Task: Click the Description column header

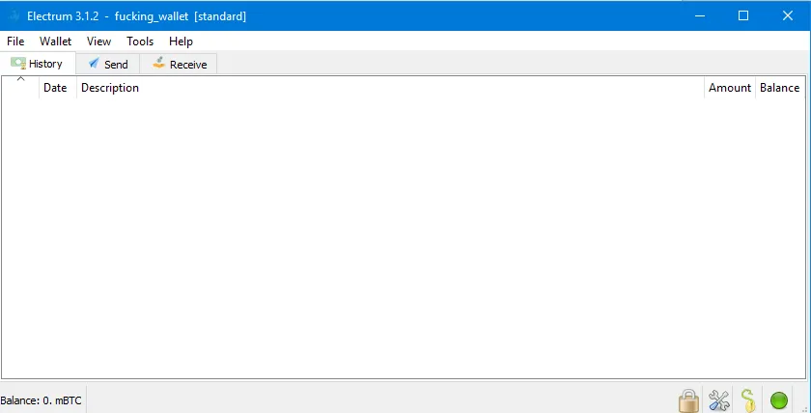Action: coord(110,88)
